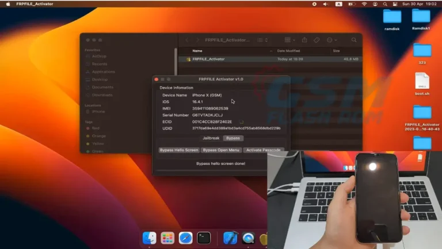Viewport: 442px width, 249px height.
Task: Click the Share icon in Finder toolbar
Action: pos(304,40)
